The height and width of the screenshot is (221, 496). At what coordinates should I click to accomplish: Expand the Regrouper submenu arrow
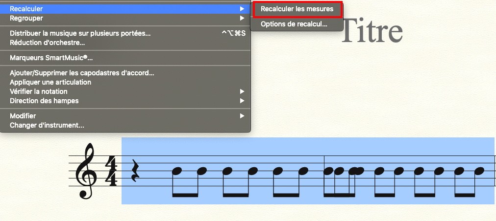(242, 18)
